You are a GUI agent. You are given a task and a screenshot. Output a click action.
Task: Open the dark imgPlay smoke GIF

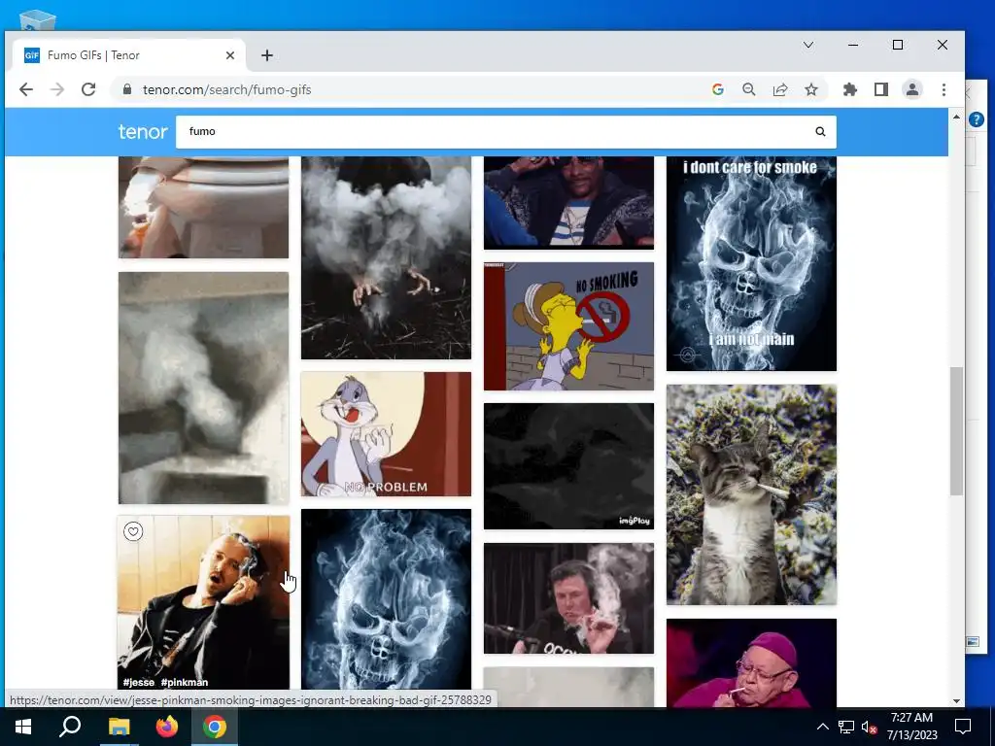point(568,465)
